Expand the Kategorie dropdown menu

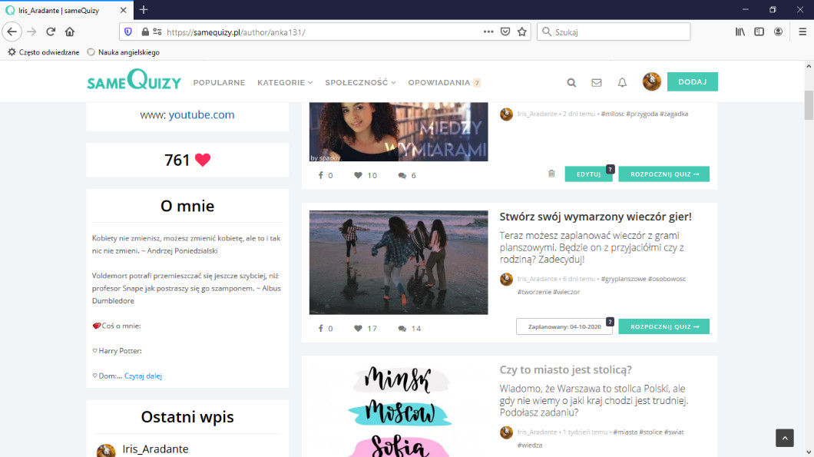285,83
